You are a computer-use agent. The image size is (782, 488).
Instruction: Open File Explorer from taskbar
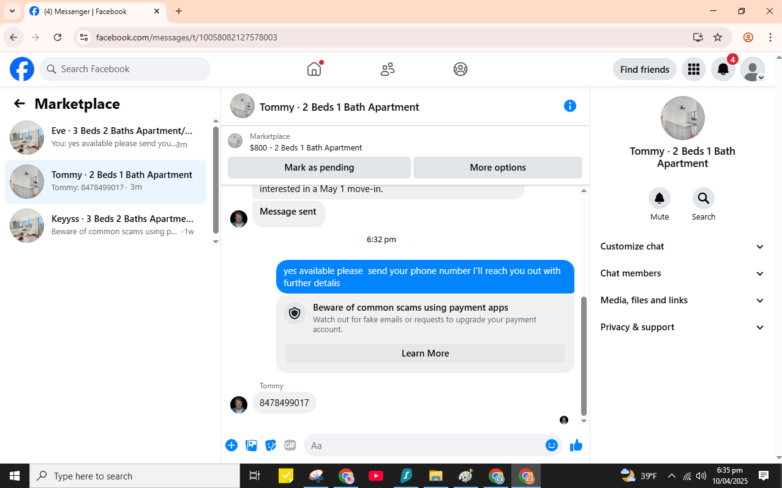coord(435,476)
